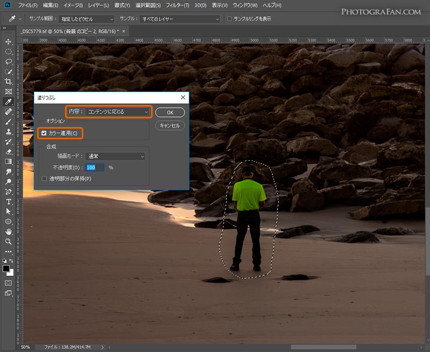
Task: Select the Move tool
Action: click(9, 41)
